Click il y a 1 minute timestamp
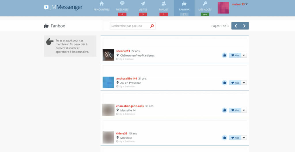Image resolution: width=295 pixels, height=152 pixels. pos(126,59)
